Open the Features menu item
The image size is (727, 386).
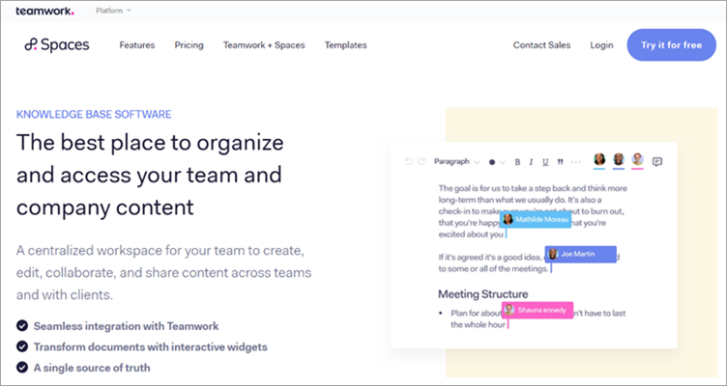(136, 45)
